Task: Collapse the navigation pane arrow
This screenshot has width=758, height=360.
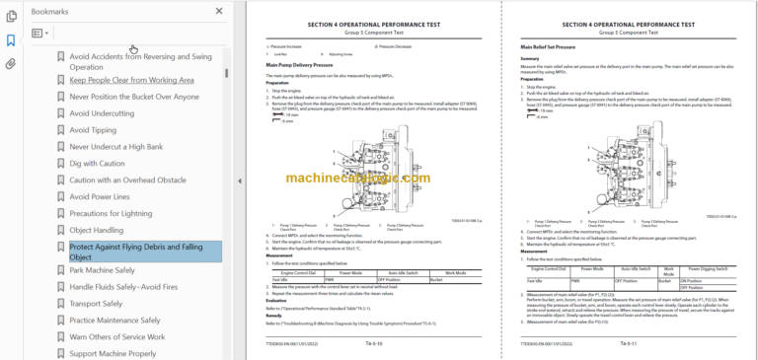Action: (240, 180)
